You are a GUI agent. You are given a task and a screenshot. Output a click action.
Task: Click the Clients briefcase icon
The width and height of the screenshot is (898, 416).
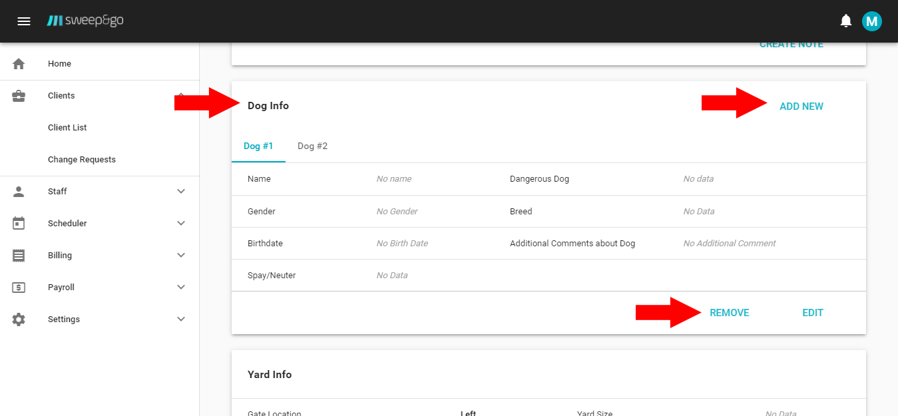(x=19, y=96)
